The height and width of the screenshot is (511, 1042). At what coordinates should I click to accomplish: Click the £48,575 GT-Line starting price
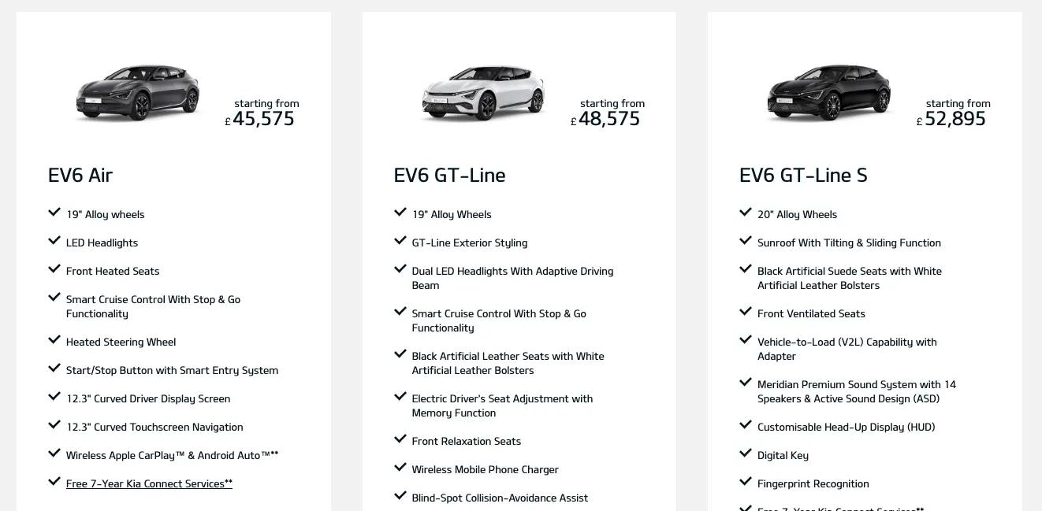click(x=605, y=119)
